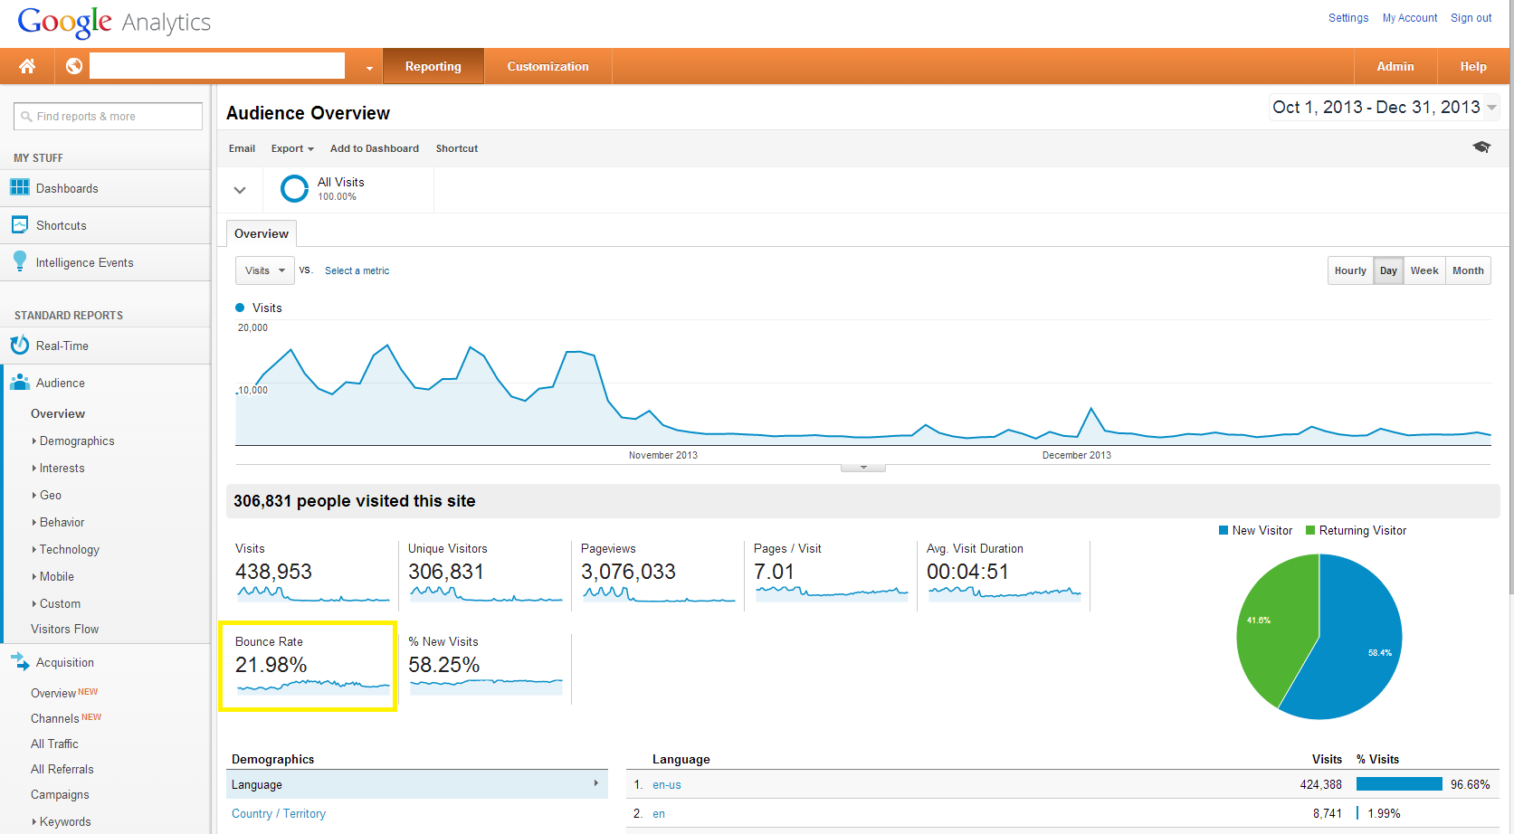Click Sign out
Image resolution: width=1514 pixels, height=834 pixels.
(x=1471, y=18)
